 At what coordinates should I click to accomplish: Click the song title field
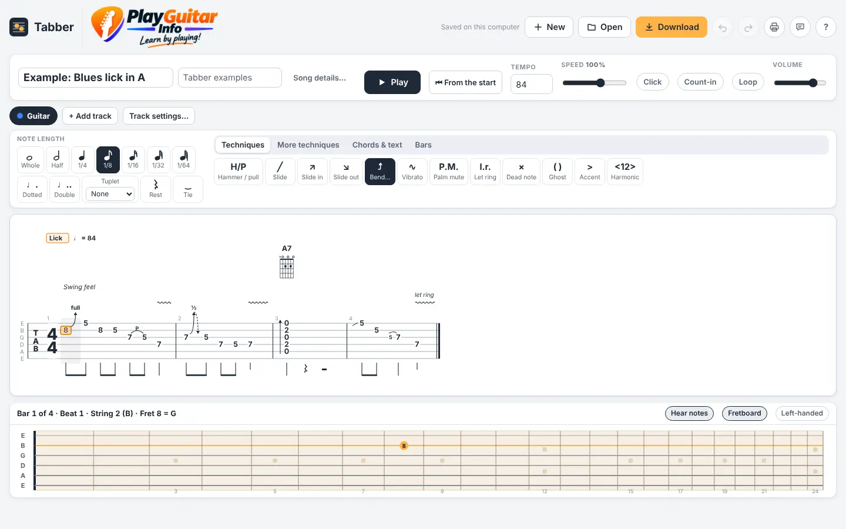pyautogui.click(x=96, y=78)
